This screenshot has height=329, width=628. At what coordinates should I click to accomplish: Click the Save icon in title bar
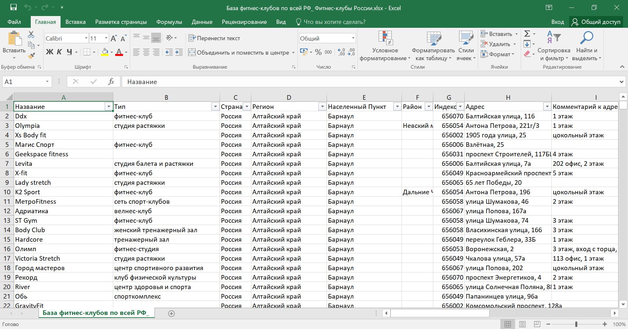(13, 8)
